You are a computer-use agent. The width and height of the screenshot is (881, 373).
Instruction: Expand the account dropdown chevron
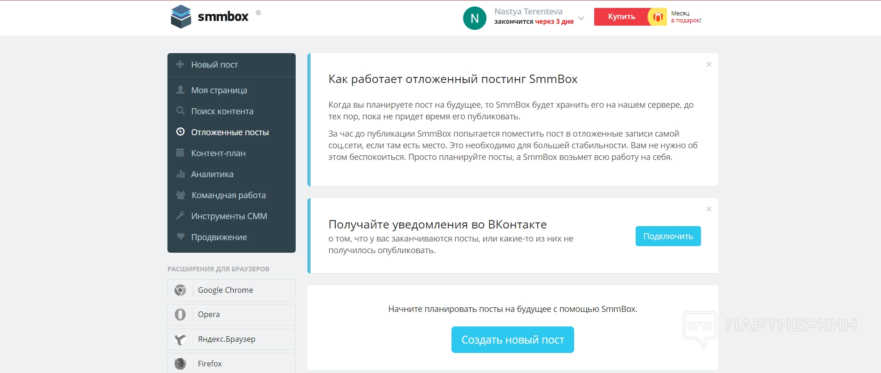pyautogui.click(x=581, y=18)
